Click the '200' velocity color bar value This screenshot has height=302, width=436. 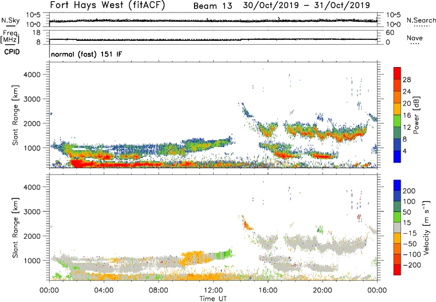[409, 191]
